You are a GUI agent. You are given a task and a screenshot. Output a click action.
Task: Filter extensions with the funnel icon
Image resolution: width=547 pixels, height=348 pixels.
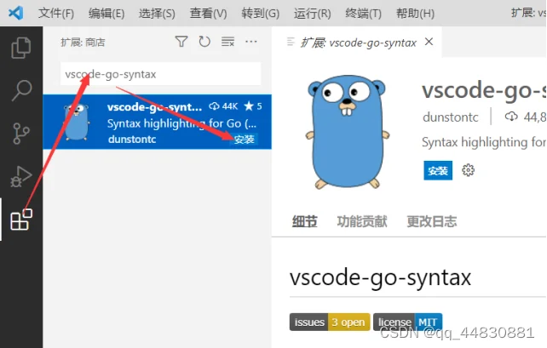point(181,42)
